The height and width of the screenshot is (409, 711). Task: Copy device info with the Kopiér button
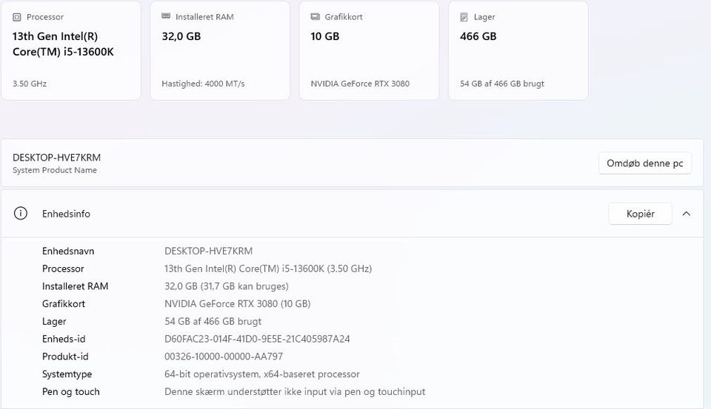tap(640, 214)
